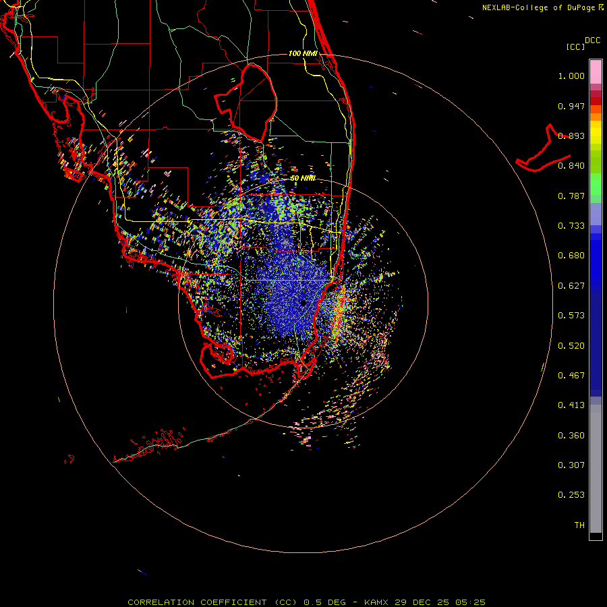The width and height of the screenshot is (607, 607).
Task: Select the yellow segment of the color bar
Action: (x=596, y=132)
